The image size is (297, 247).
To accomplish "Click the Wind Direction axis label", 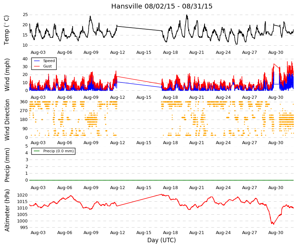I will coord(7,120).
